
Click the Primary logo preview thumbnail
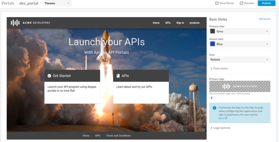point(240,86)
